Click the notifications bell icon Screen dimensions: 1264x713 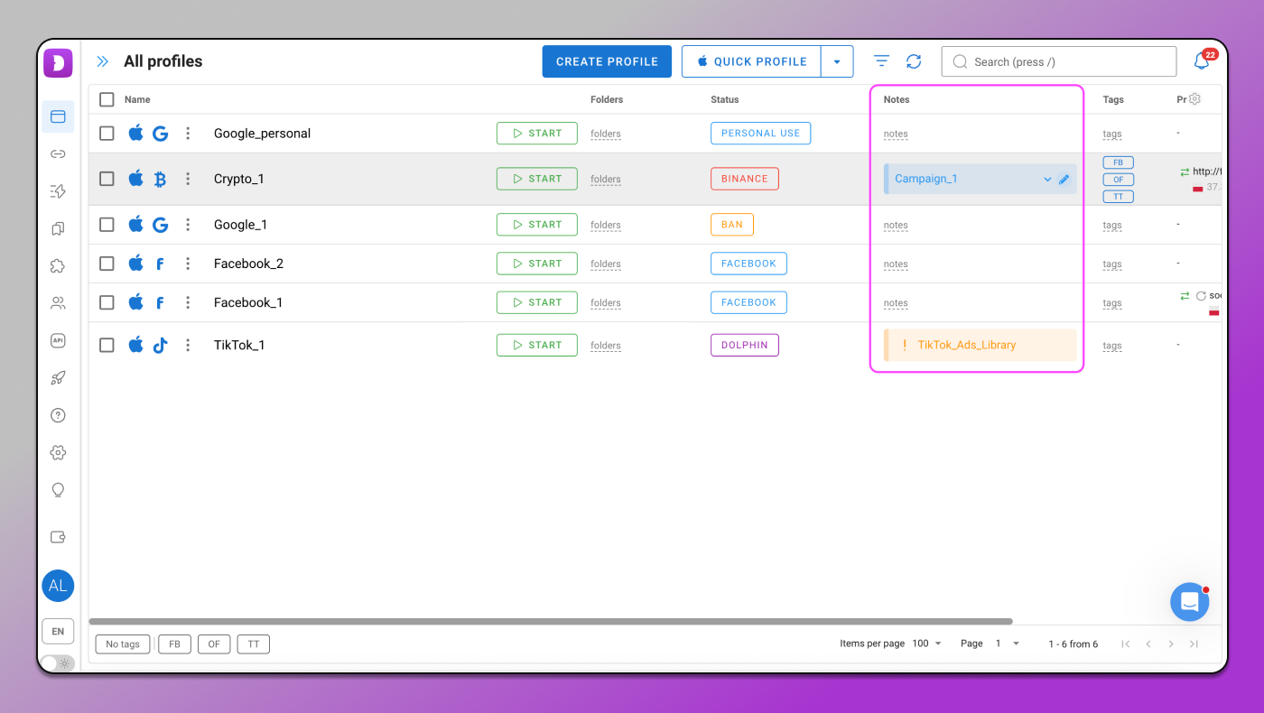click(x=1202, y=61)
